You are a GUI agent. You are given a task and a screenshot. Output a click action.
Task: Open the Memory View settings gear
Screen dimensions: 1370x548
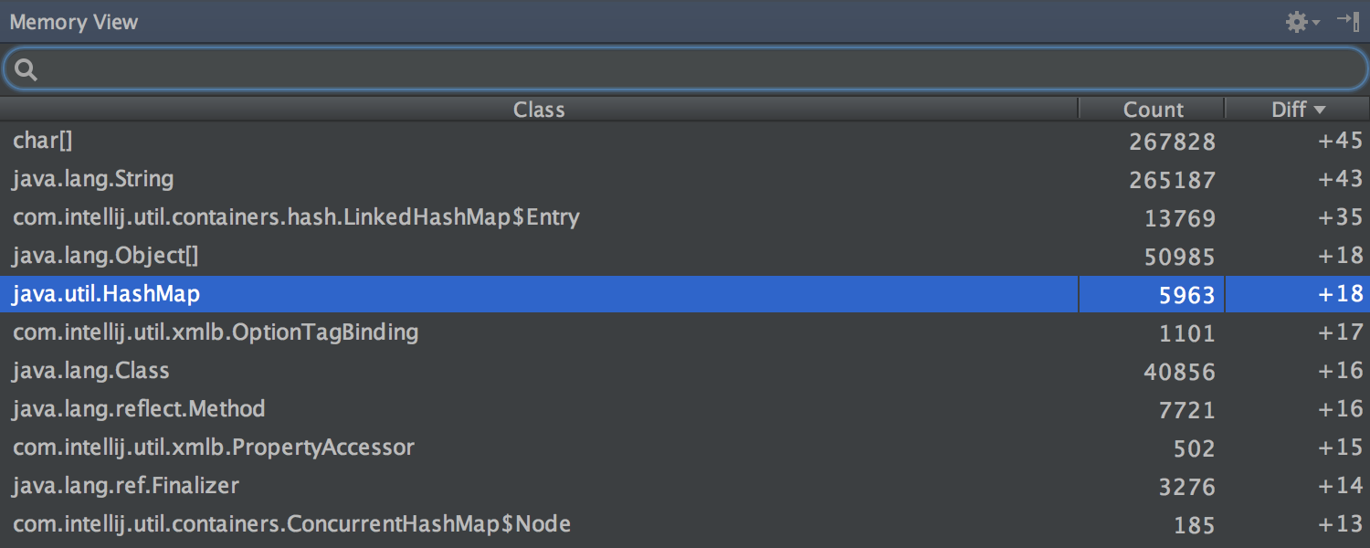[x=1297, y=21]
